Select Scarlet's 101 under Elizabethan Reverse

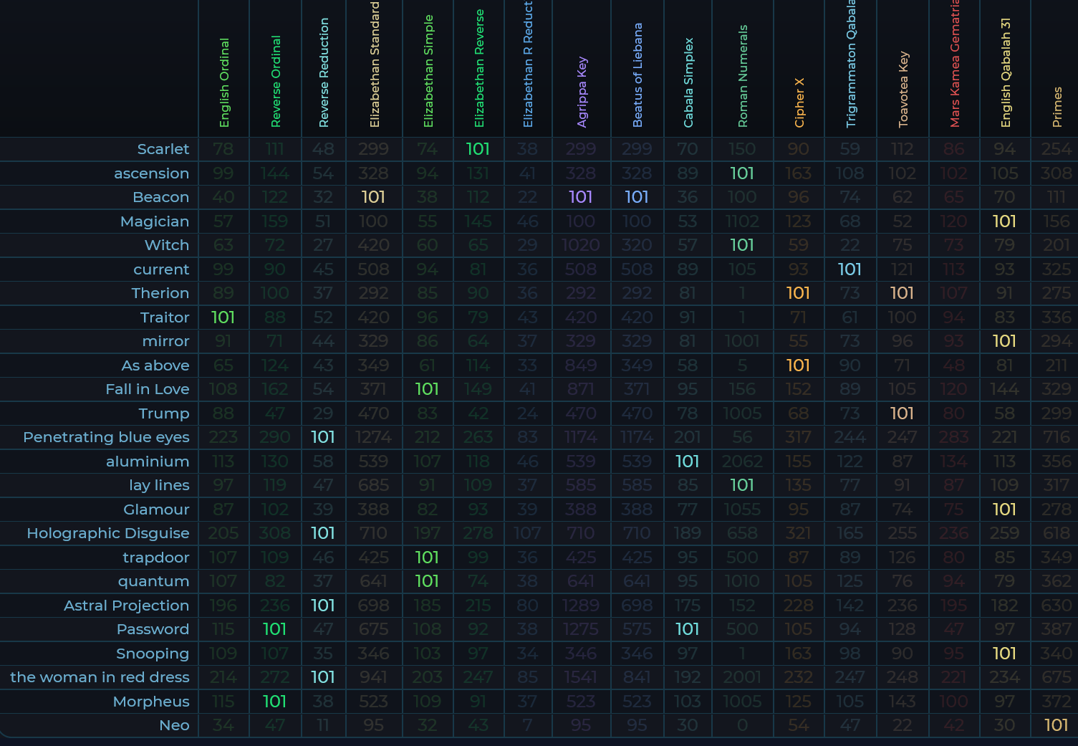coord(478,149)
